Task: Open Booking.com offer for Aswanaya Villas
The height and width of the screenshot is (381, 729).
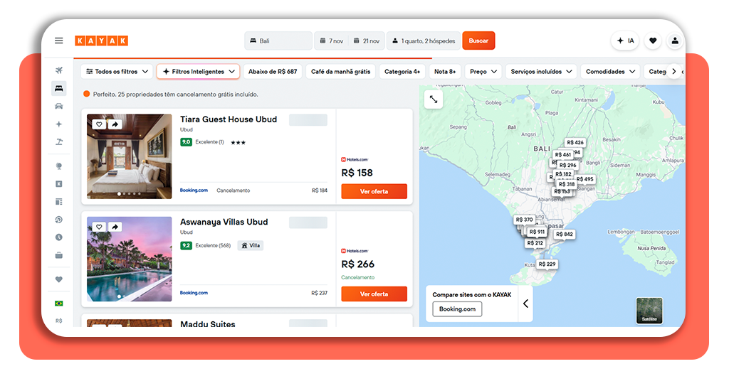Action: click(194, 293)
